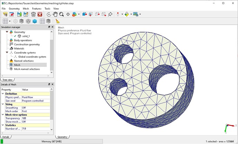The image size is (238, 144).
Task: Click the grid icon at mesh toolbar start
Action: [5, 21]
